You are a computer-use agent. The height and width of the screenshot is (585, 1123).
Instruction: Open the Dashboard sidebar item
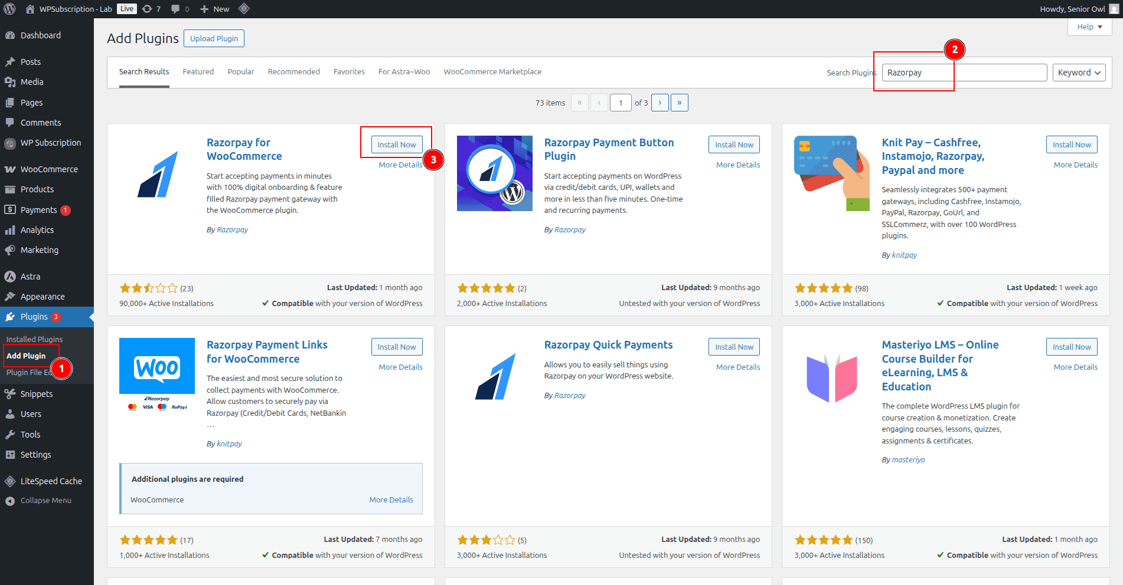click(x=40, y=35)
